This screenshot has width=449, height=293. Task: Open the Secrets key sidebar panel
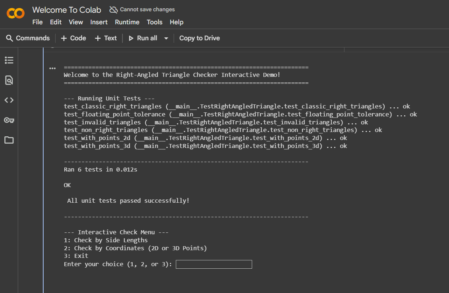click(9, 120)
